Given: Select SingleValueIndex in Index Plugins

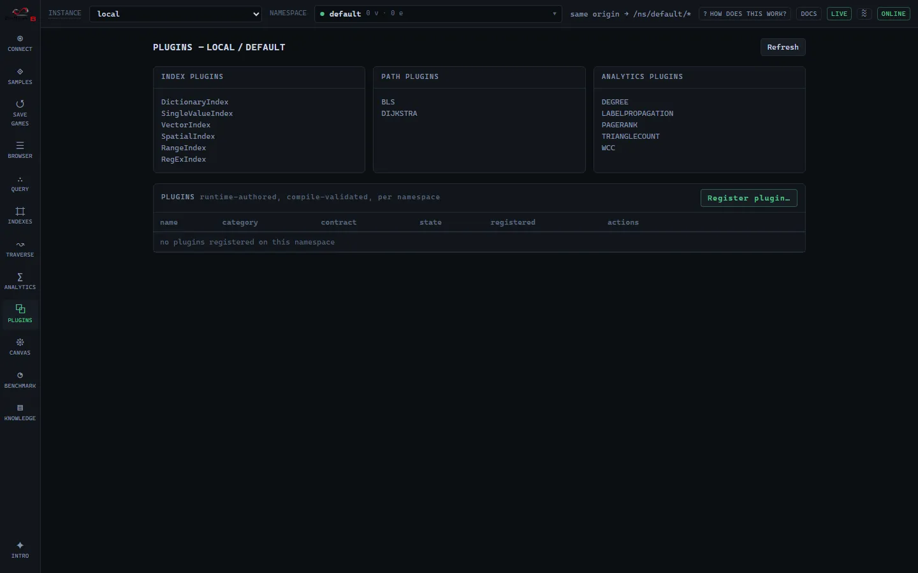Looking at the screenshot, I should pyautogui.click(x=197, y=113).
